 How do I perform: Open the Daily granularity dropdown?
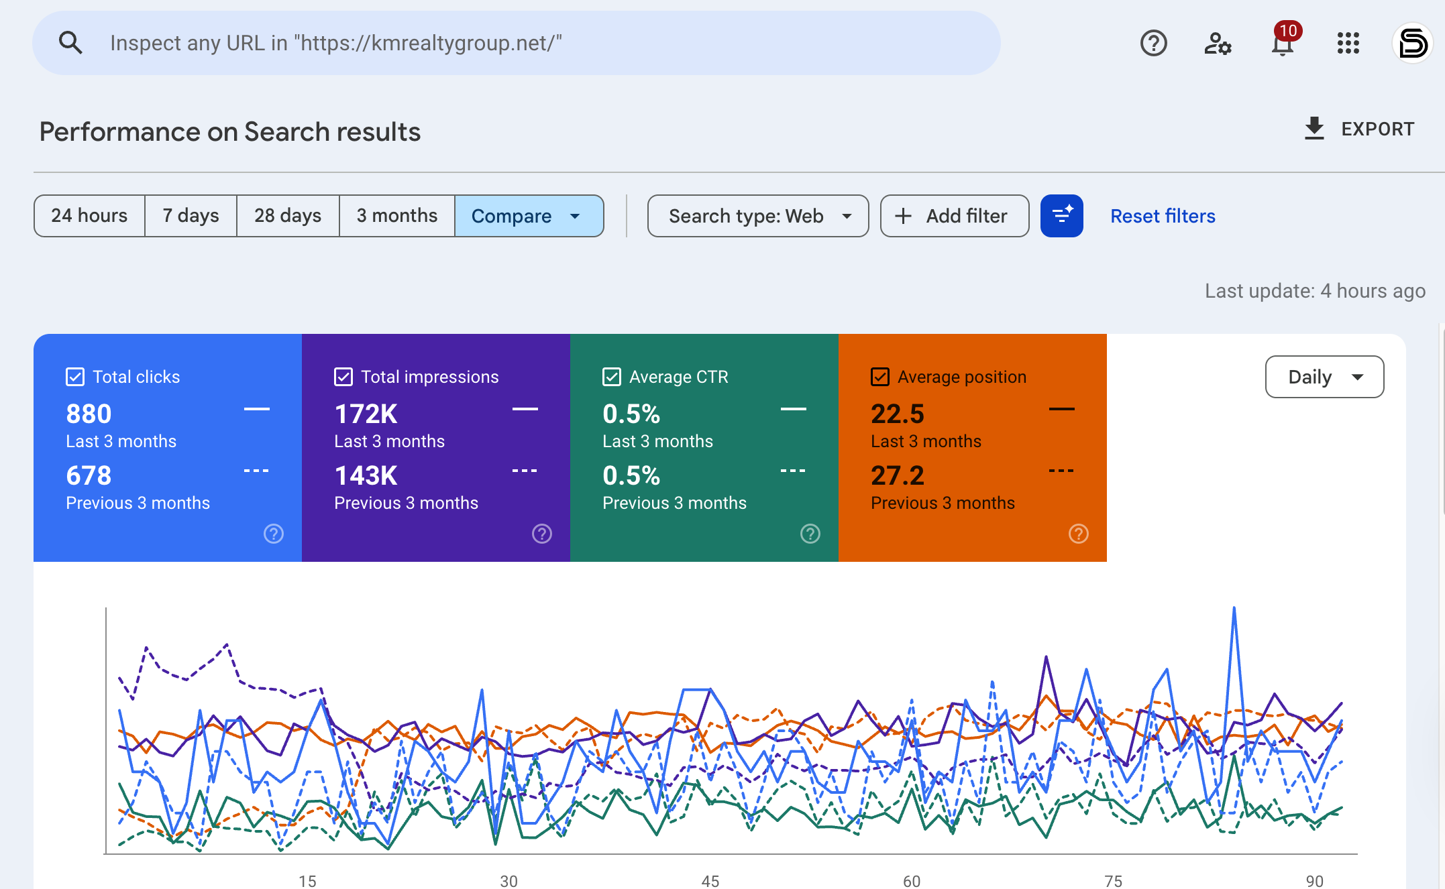1324,377
